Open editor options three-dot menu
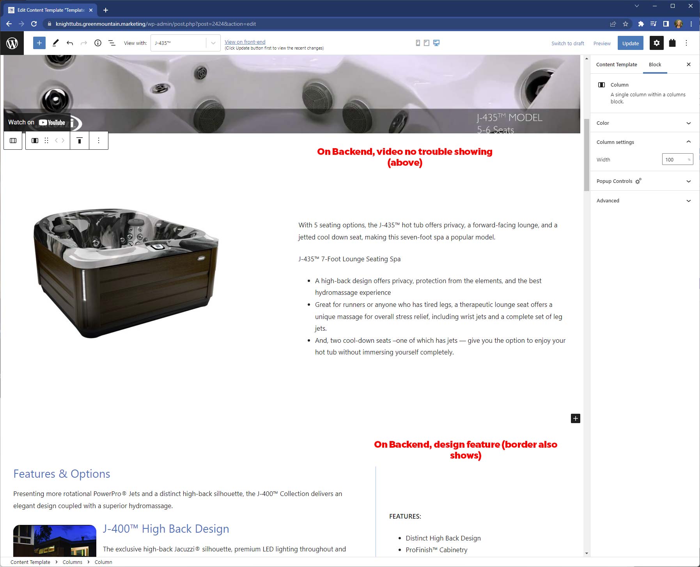Screen dimensions: 700x567 (x=686, y=43)
